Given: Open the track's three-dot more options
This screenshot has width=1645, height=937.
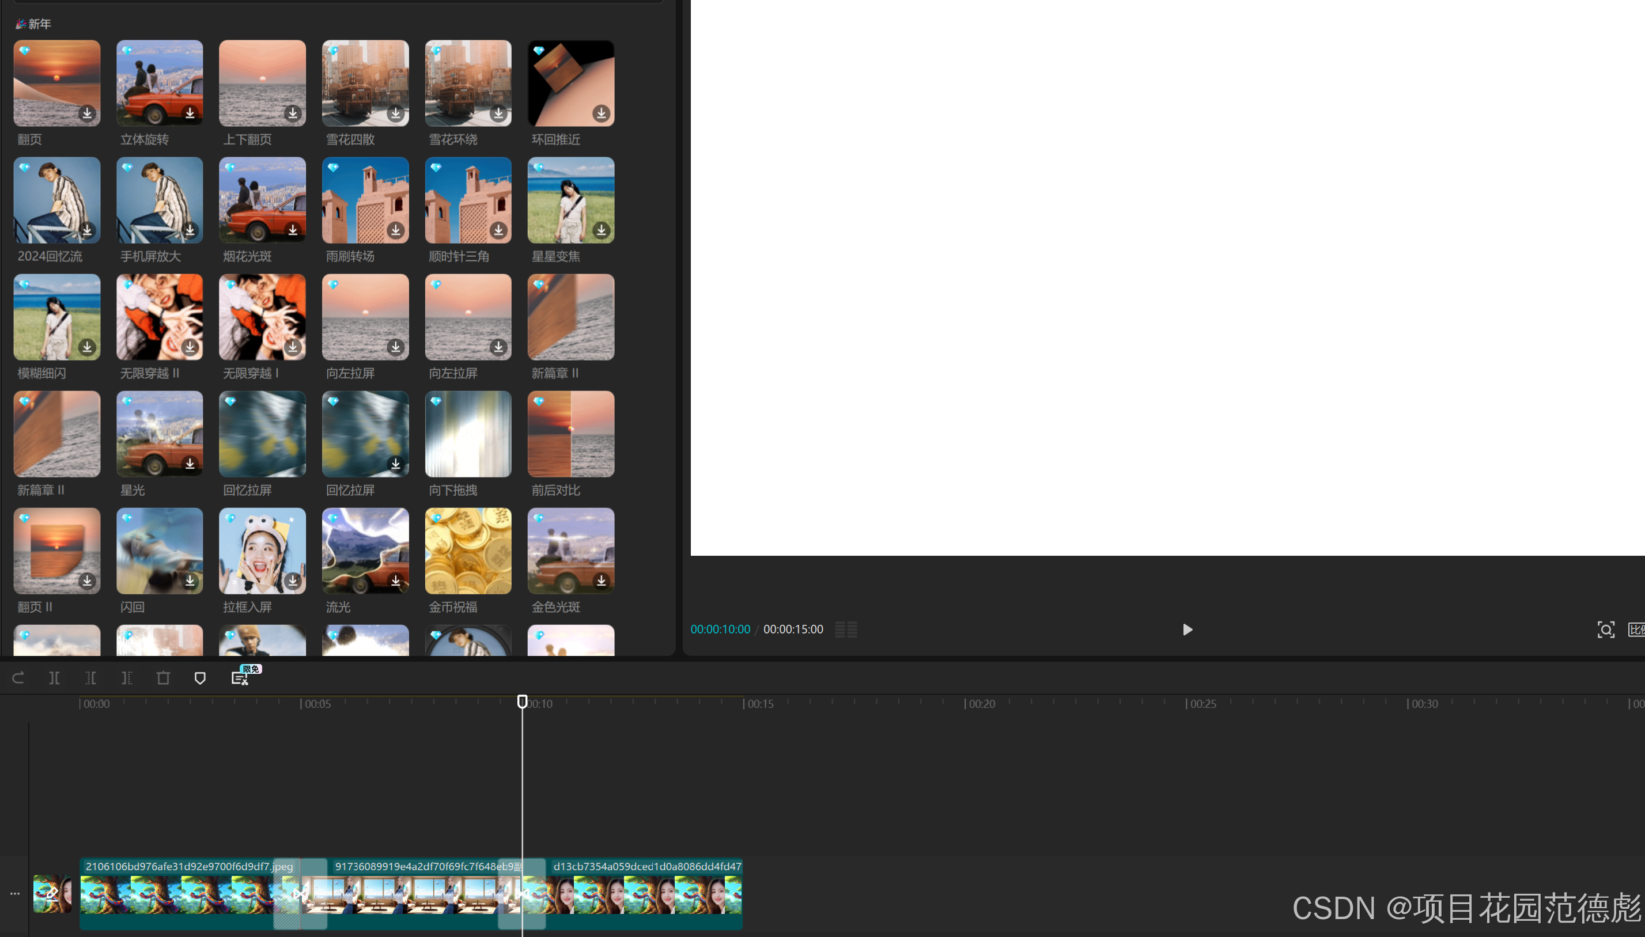Looking at the screenshot, I should (15, 893).
